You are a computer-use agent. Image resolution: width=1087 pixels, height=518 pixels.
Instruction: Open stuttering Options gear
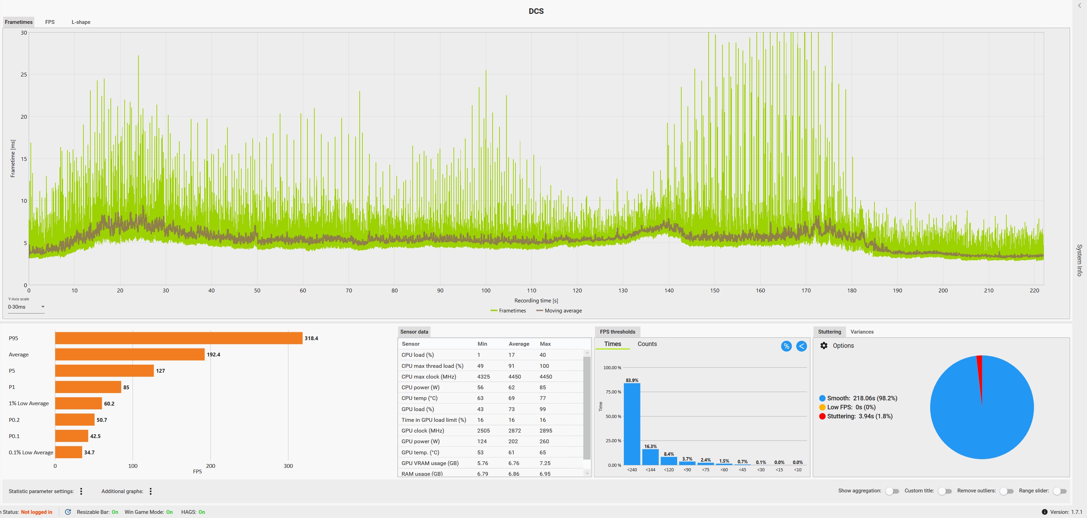(x=824, y=345)
